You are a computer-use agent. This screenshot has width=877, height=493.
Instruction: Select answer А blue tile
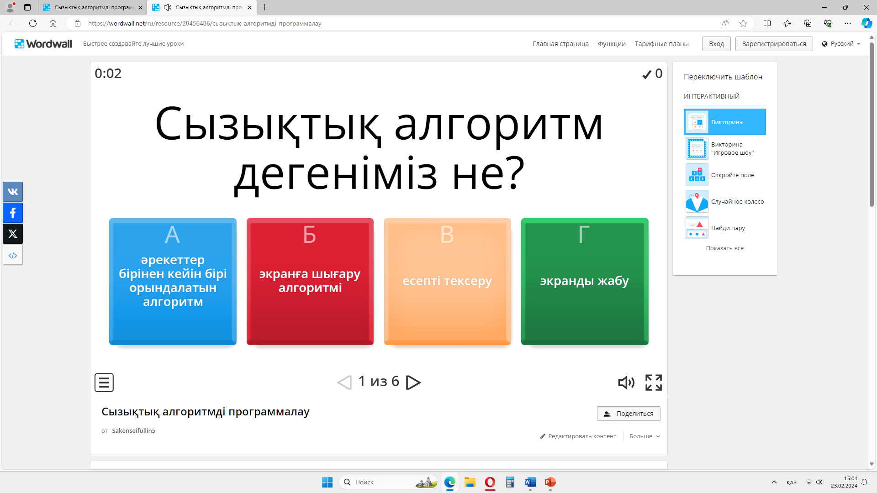click(173, 281)
